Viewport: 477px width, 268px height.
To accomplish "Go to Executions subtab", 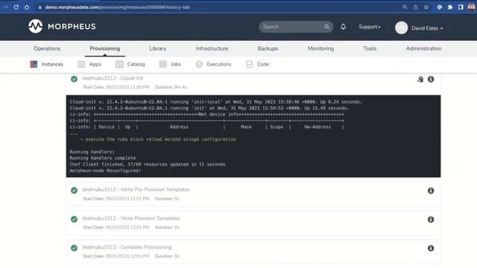I will (x=218, y=64).
